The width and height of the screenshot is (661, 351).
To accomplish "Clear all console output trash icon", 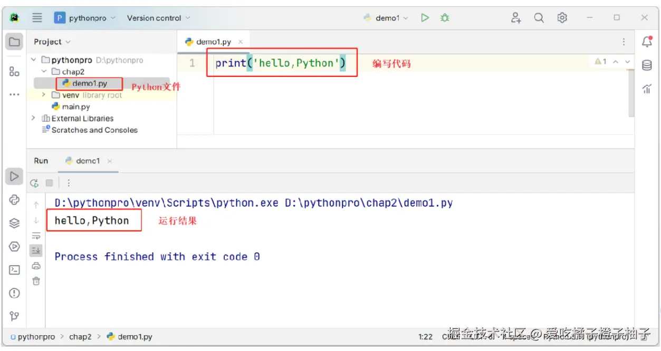I will click(x=36, y=281).
